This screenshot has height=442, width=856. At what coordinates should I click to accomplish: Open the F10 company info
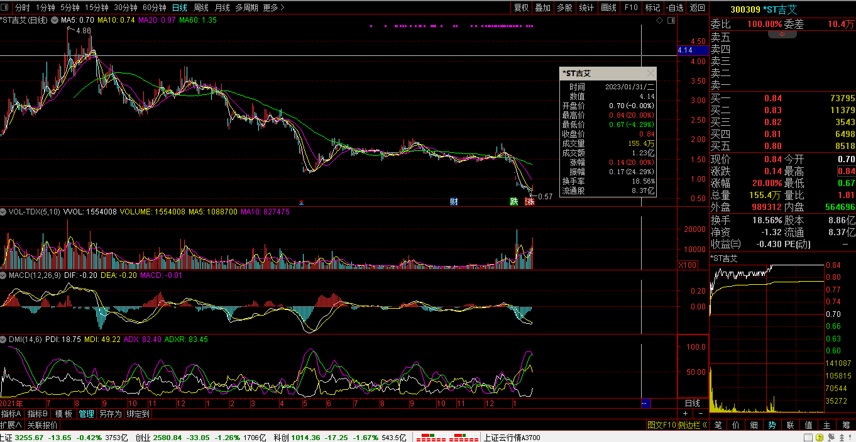(631, 8)
